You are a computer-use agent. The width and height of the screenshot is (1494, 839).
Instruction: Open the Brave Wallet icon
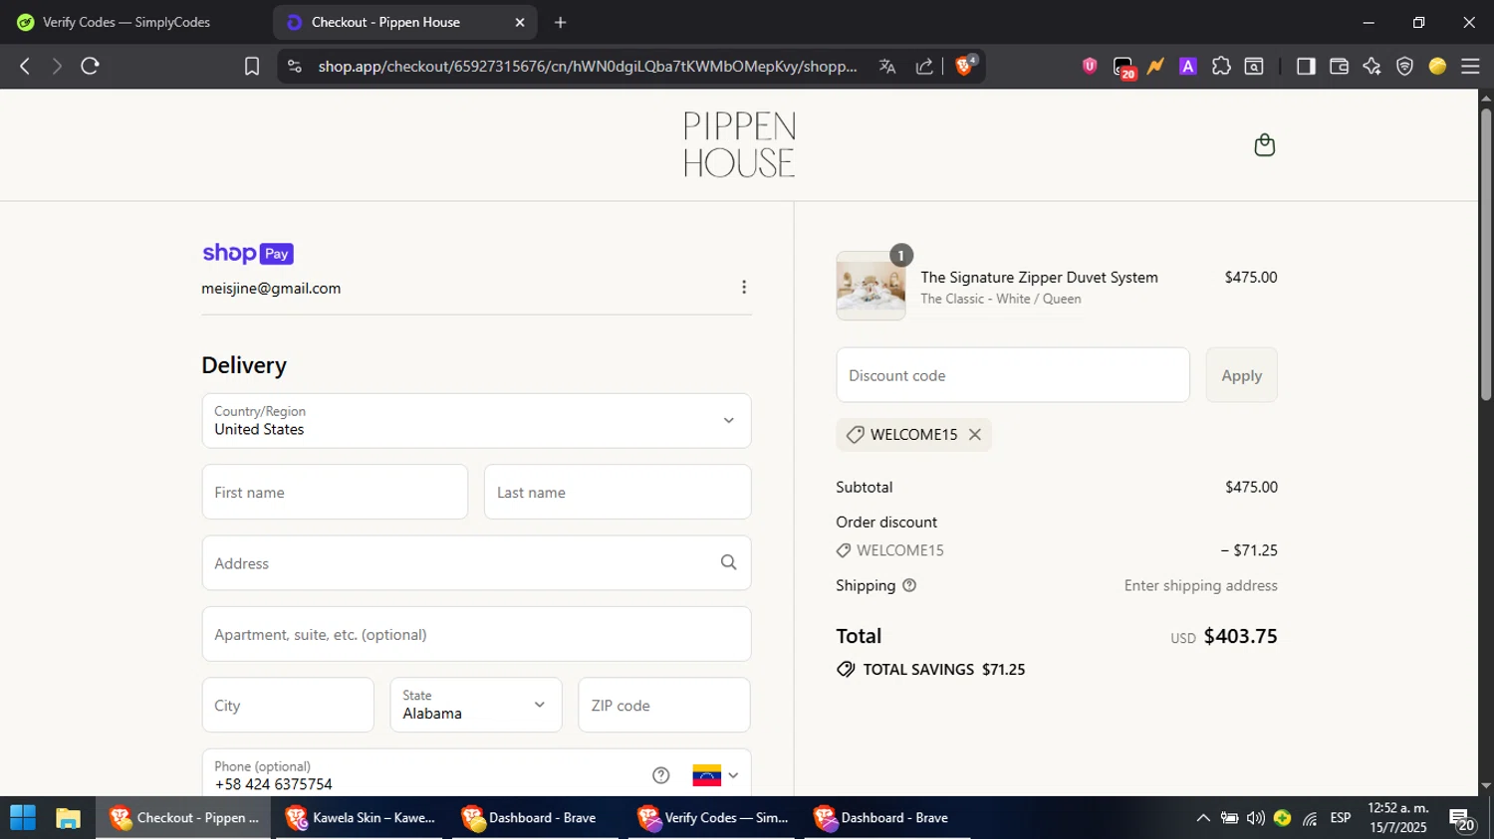tap(1339, 66)
